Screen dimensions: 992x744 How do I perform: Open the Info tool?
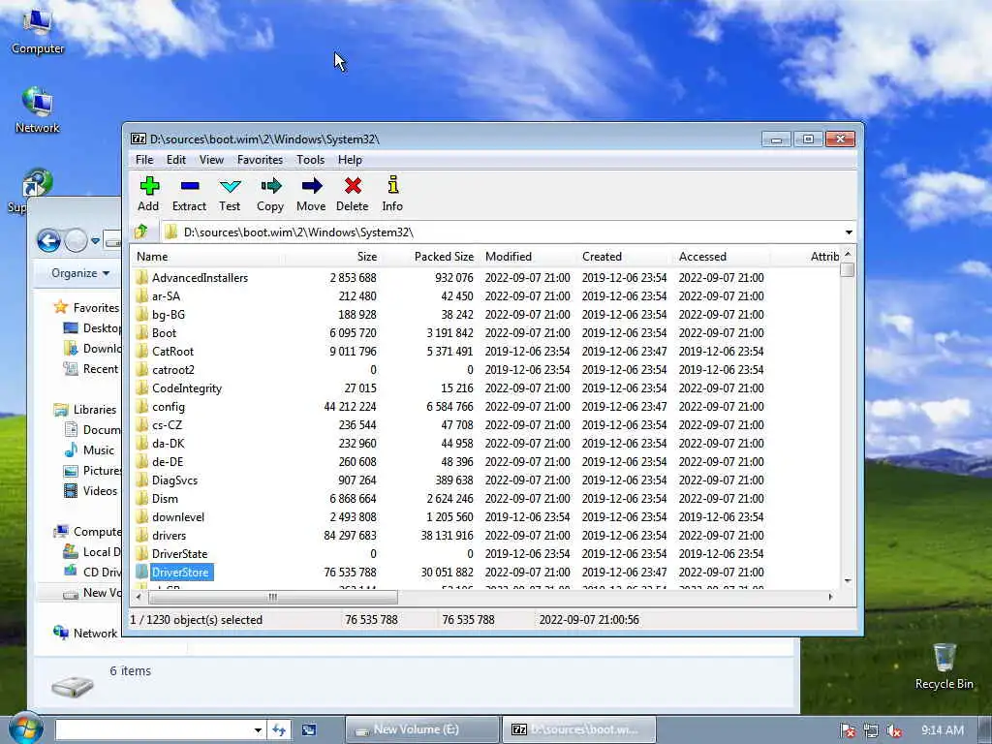pos(392,194)
